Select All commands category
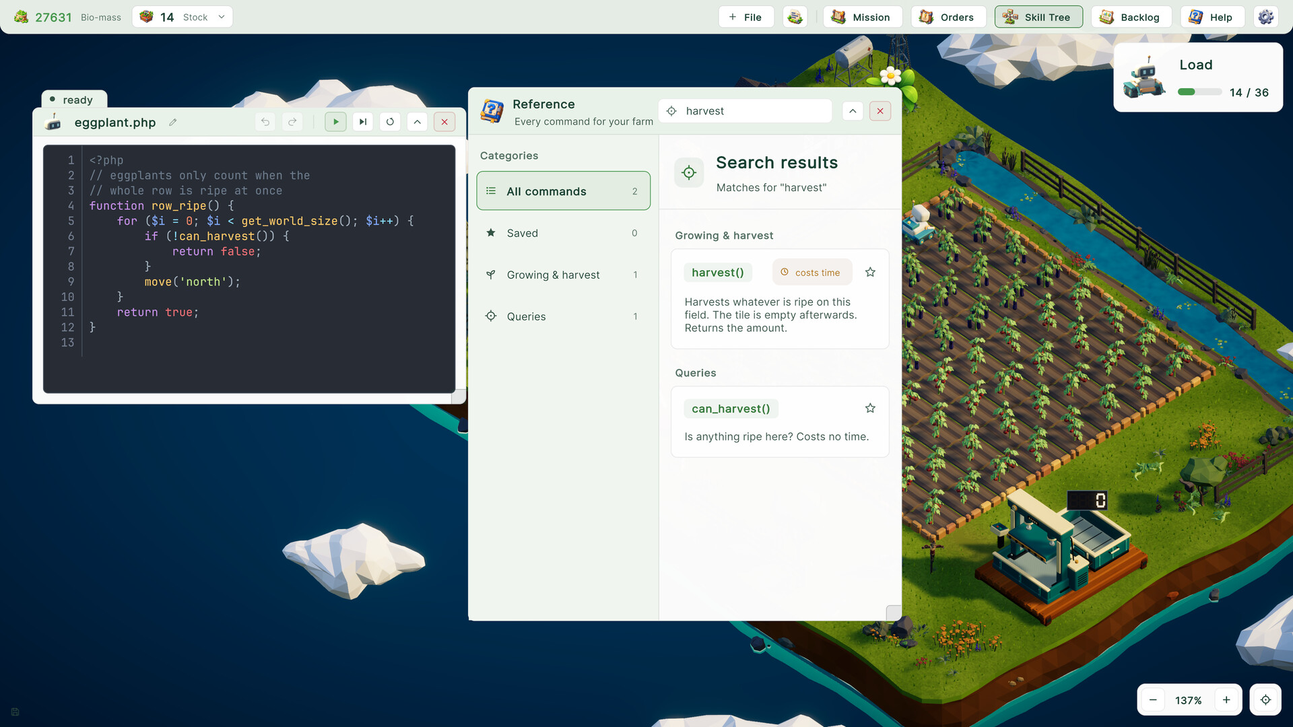Image resolution: width=1293 pixels, height=727 pixels. [563, 191]
